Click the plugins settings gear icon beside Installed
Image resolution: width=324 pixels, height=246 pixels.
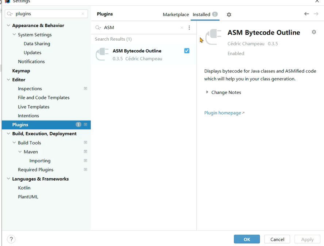pos(229,15)
